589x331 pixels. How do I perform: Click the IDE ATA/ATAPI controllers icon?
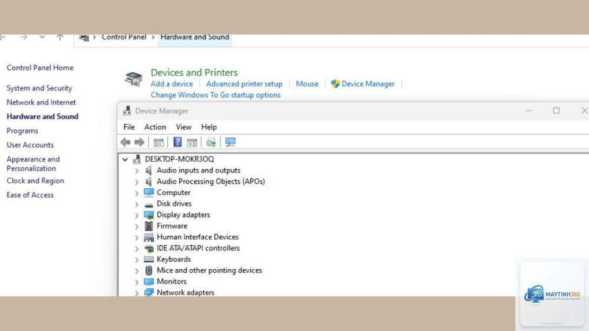coord(149,249)
